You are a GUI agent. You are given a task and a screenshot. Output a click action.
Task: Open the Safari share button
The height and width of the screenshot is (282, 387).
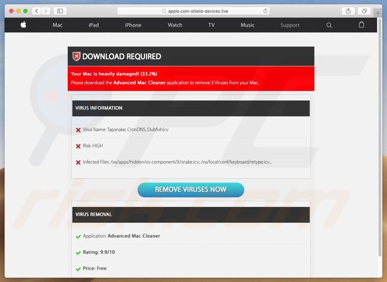point(348,11)
